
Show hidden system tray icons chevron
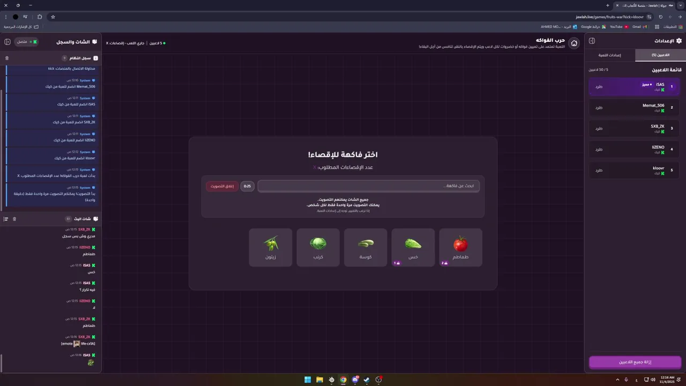[617, 380]
